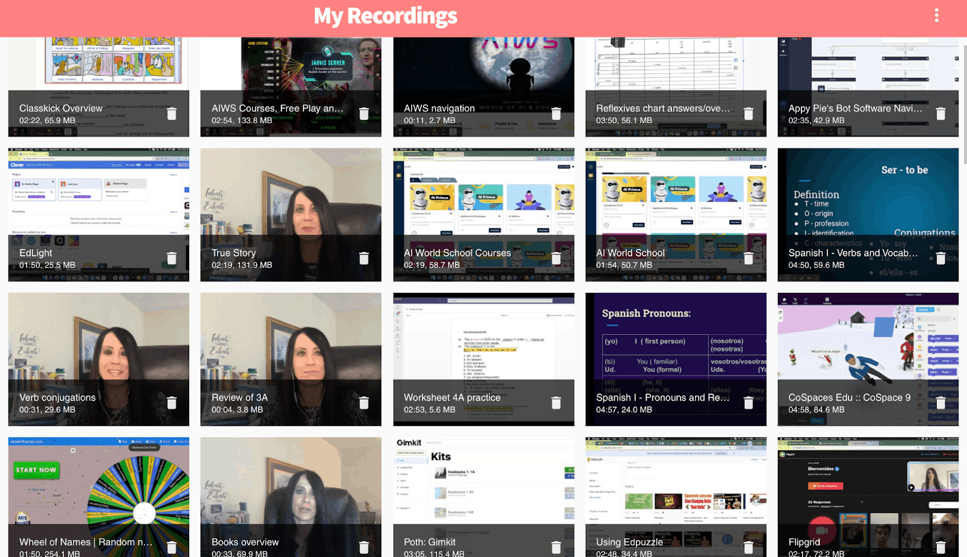Delete the EdLight recording
Screen dimensions: 967x557
pos(172,258)
